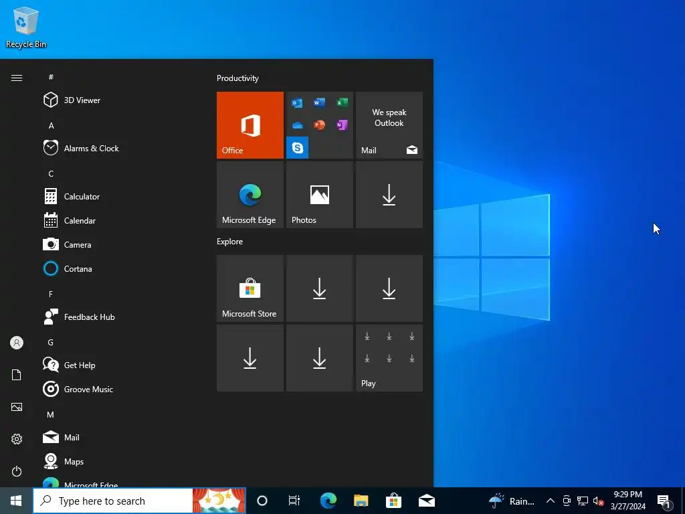Open the Power options menu
Screen dimensions: 685x514
17,471
